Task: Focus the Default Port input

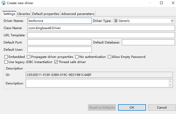Action: tap(59, 42)
